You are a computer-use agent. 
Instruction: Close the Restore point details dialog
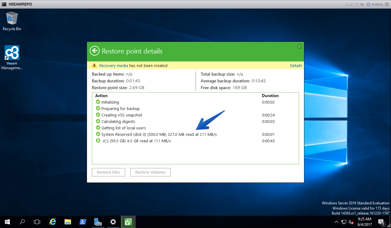pos(299,46)
